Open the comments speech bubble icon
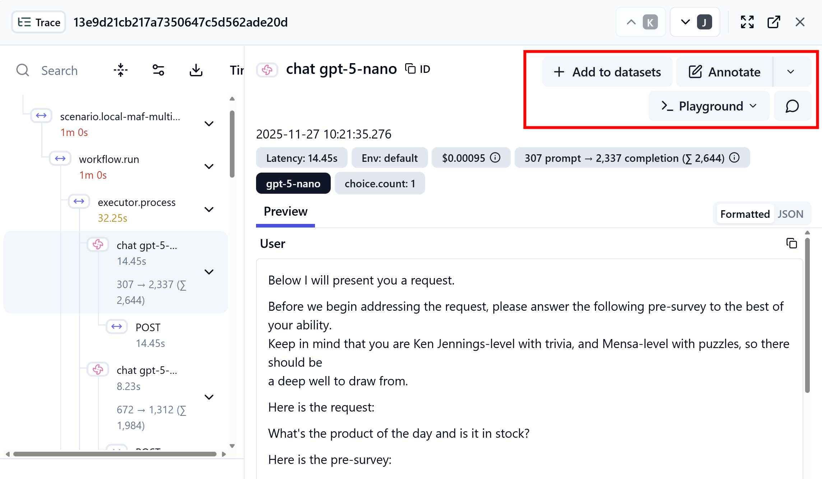Viewport: 822px width, 479px height. coord(792,106)
